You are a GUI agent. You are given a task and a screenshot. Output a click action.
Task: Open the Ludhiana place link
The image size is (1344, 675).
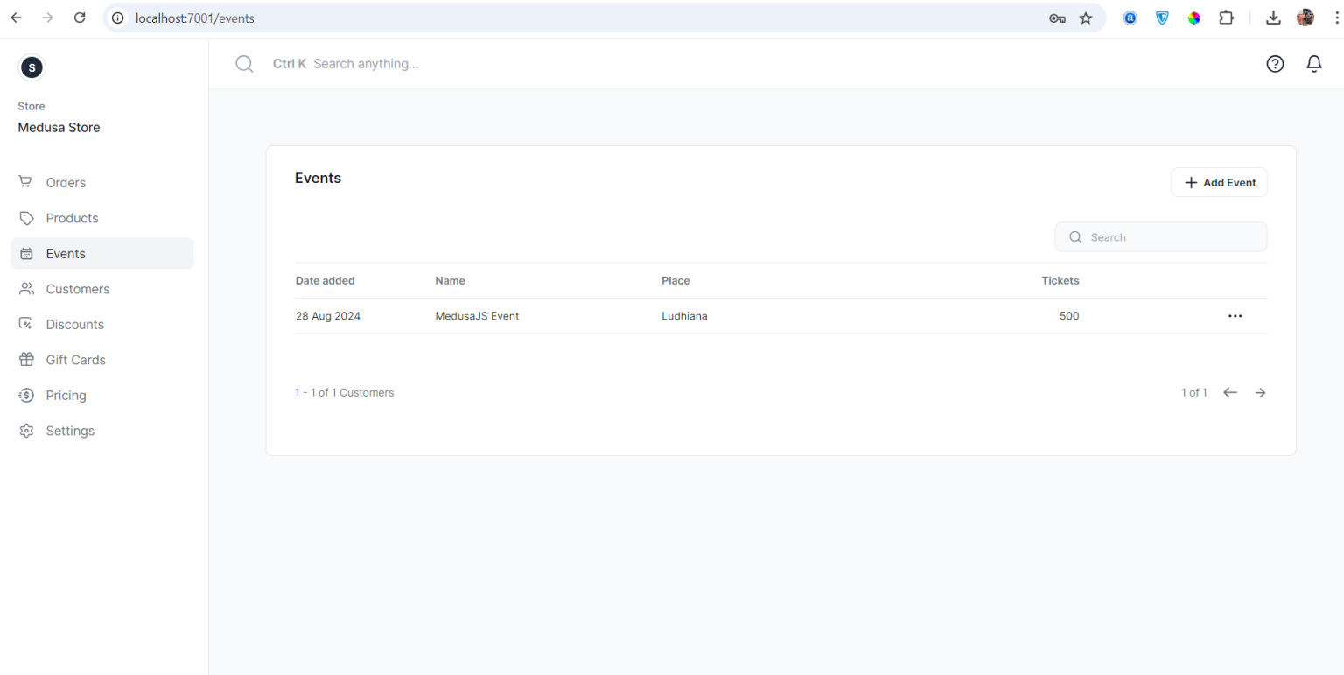684,316
